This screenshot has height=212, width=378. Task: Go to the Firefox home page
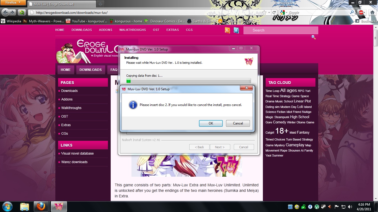coord(372,12)
